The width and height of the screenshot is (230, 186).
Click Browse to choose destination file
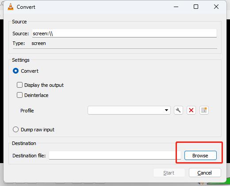pos(200,156)
